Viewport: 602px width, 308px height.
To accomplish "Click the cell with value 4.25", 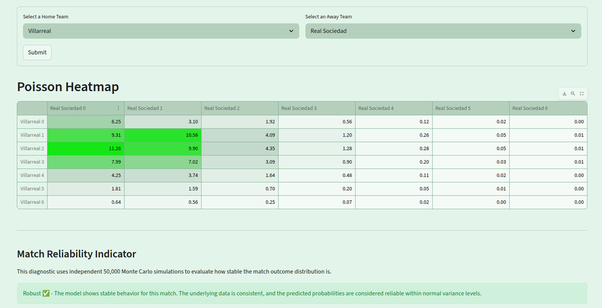I will point(86,176).
